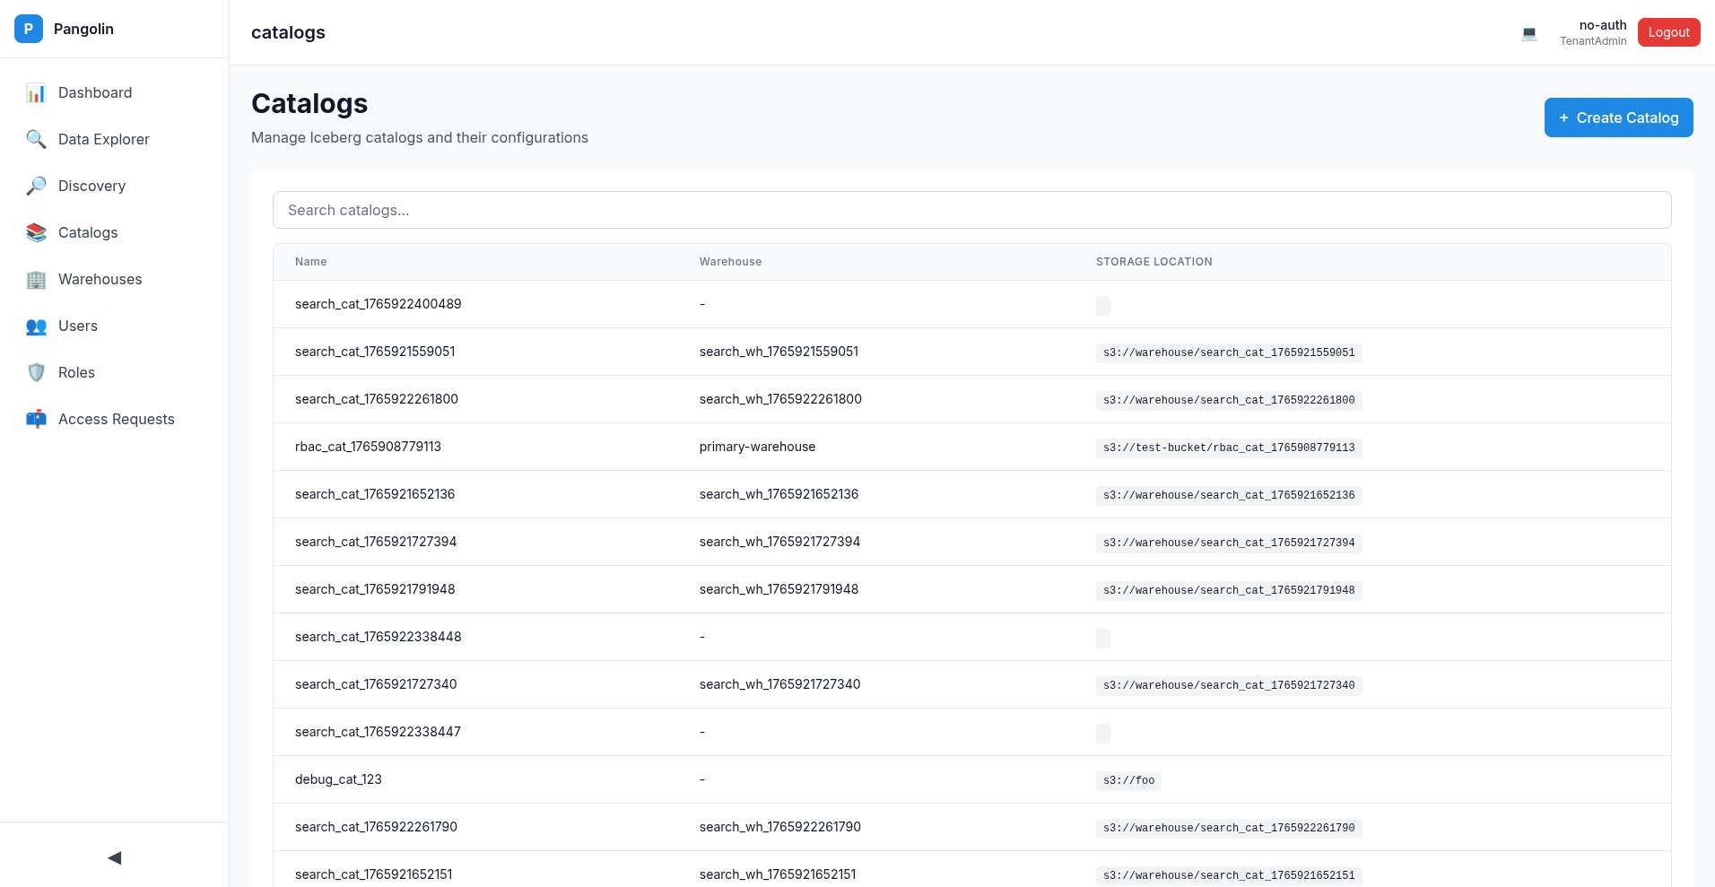Click the Users people icon
The width and height of the screenshot is (1715, 887).
(36, 326)
